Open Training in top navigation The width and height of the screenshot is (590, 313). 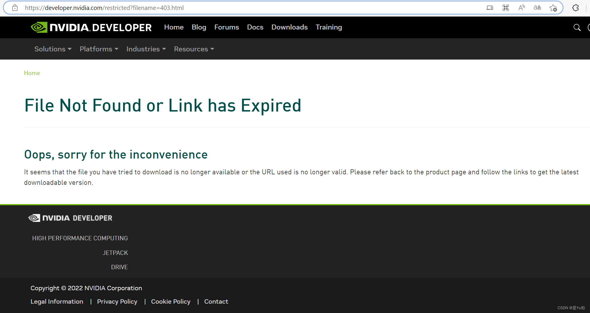[x=329, y=27]
